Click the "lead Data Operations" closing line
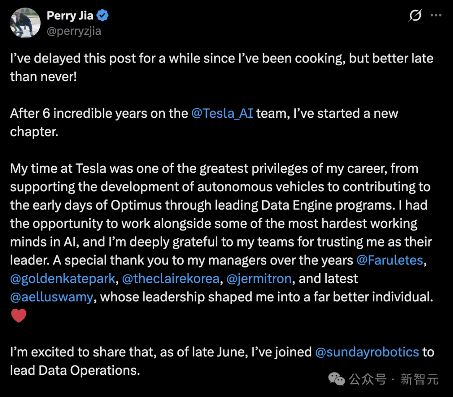Screen dimensions: 453x397 click(75, 370)
